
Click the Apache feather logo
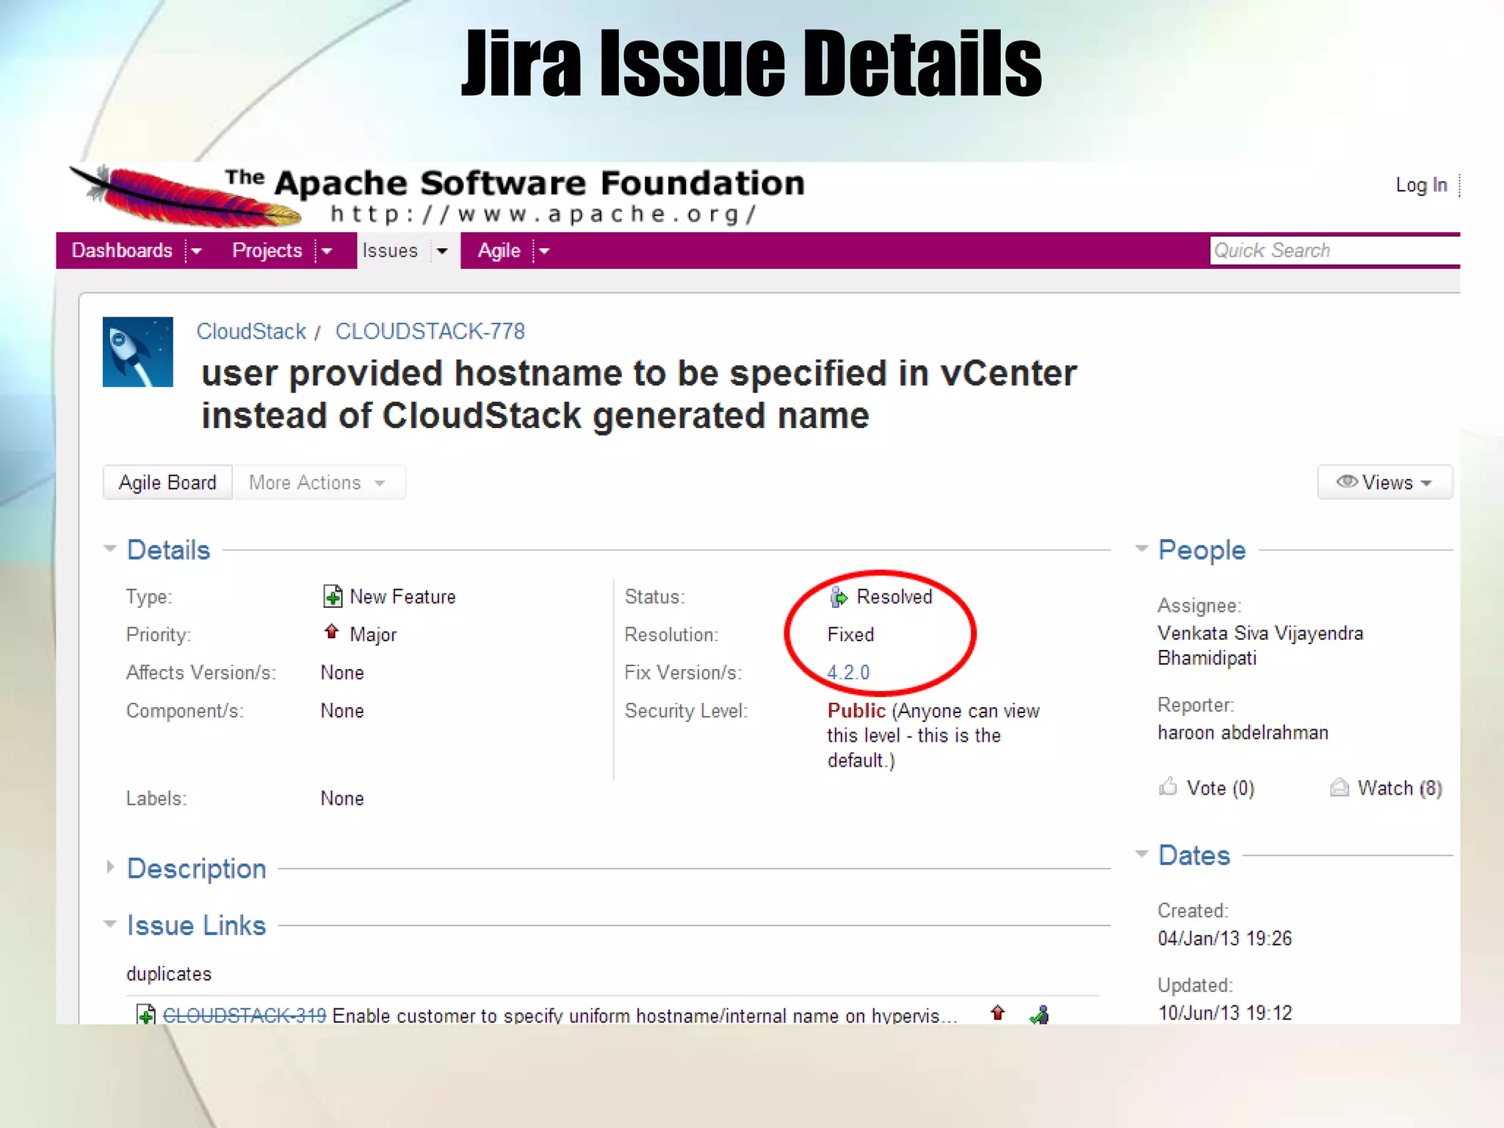(x=185, y=195)
